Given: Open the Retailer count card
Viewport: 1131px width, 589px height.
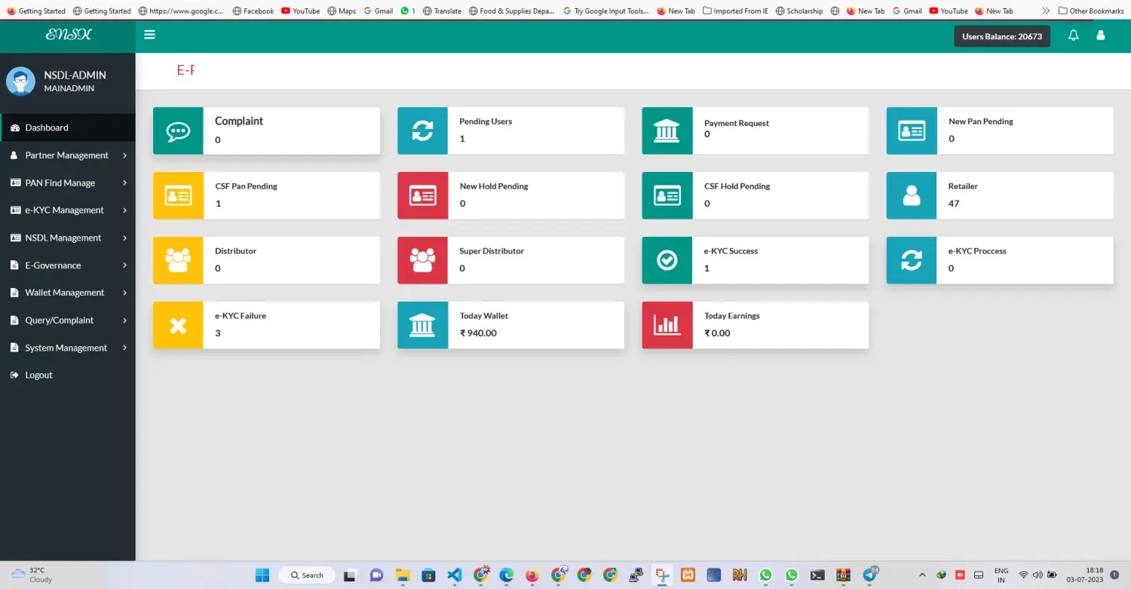Looking at the screenshot, I should [x=999, y=196].
